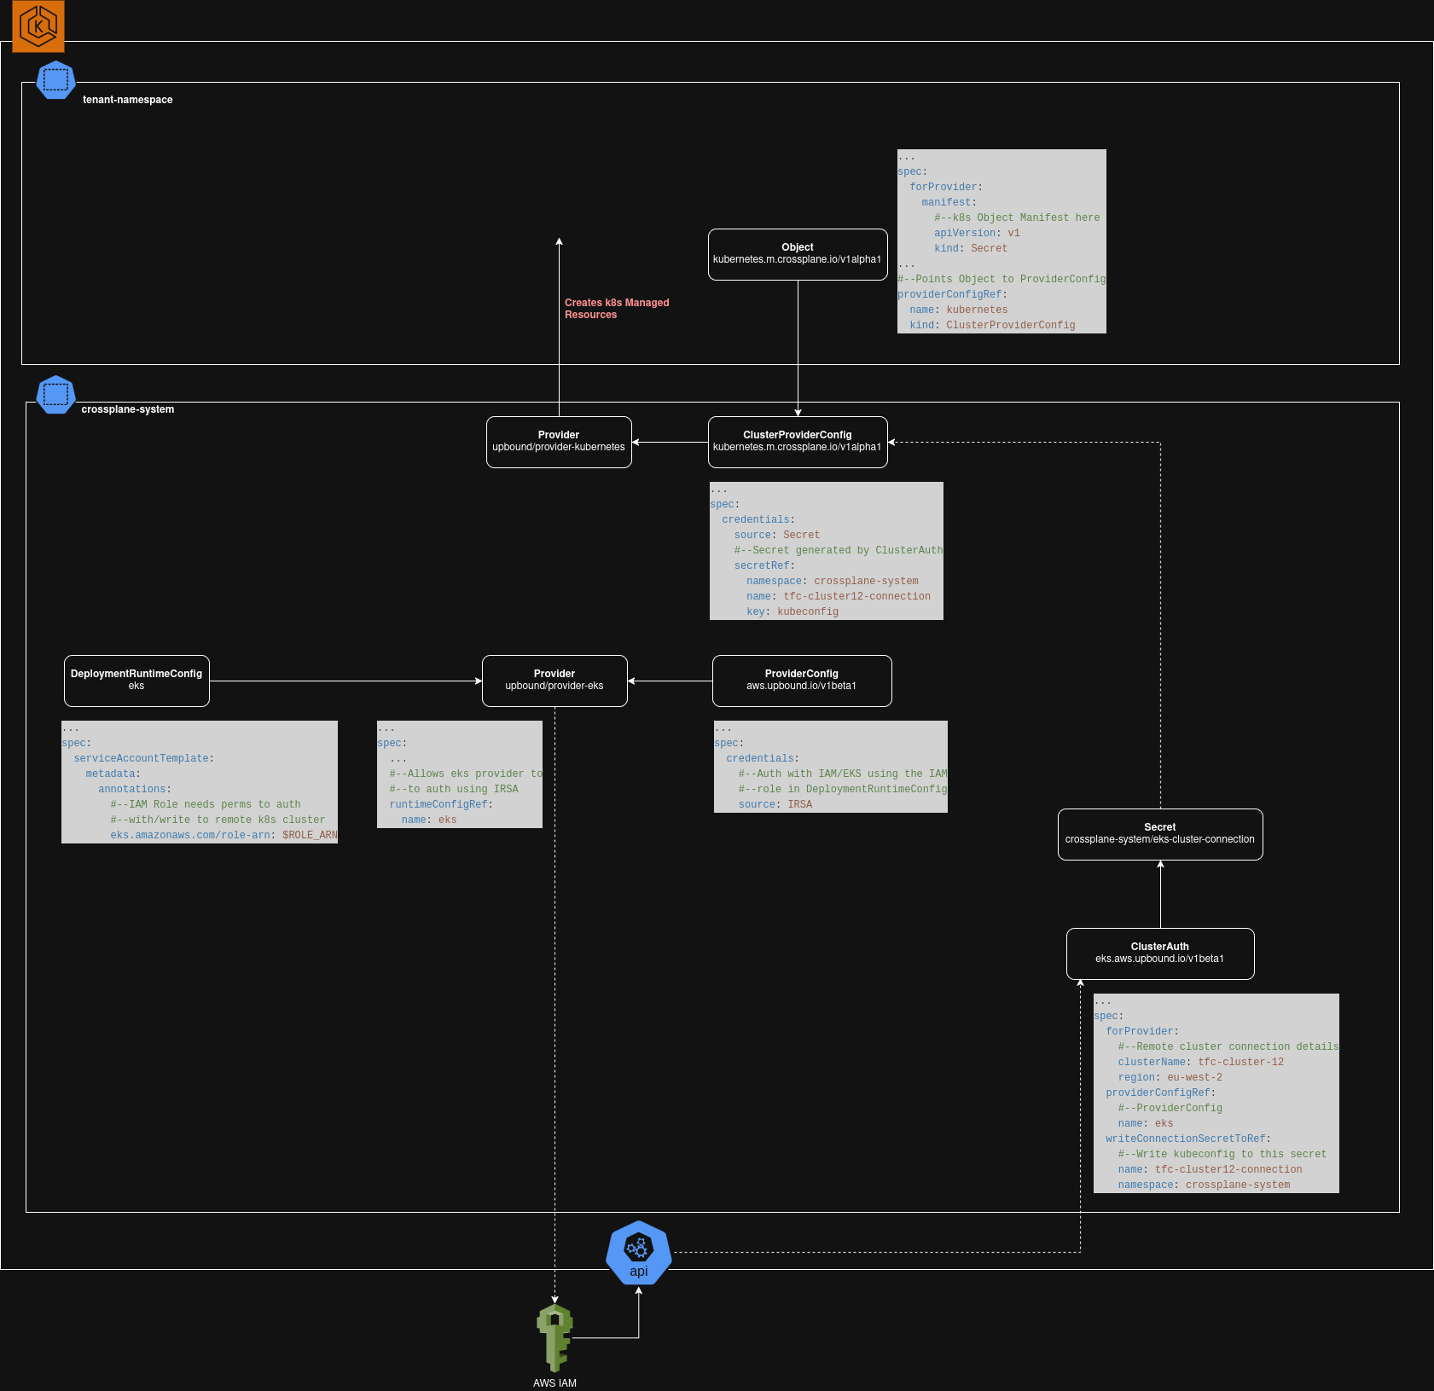Viewport: 1434px width, 1391px height.
Task: Select the Object kubernetes.m.crossplane.io node
Action: tap(798, 254)
